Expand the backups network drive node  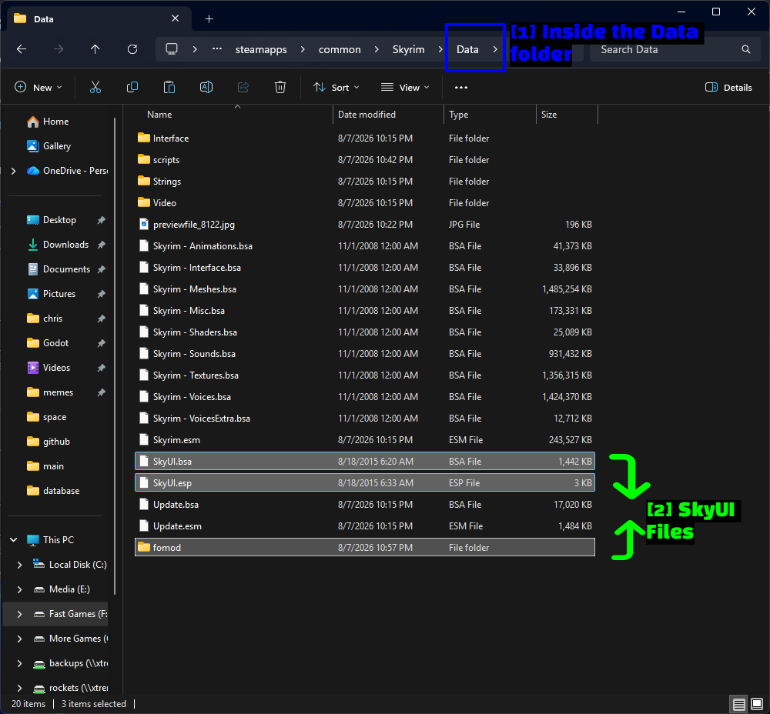[20, 663]
